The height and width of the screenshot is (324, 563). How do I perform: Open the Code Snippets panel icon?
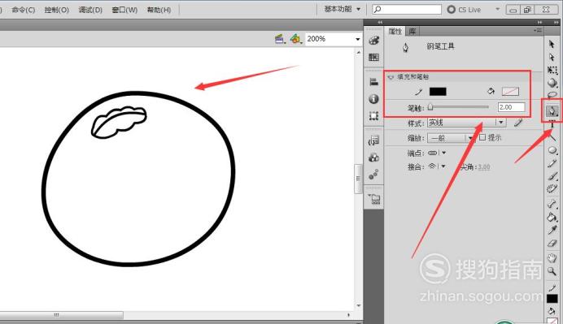coord(373,140)
